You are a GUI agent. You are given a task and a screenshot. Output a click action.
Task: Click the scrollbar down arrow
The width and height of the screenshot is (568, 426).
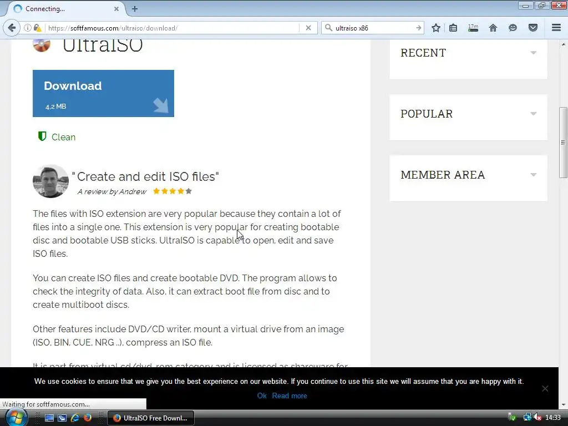point(564,405)
